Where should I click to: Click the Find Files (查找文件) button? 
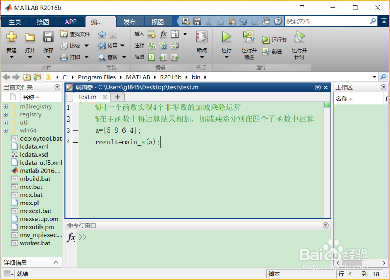coord(75,34)
